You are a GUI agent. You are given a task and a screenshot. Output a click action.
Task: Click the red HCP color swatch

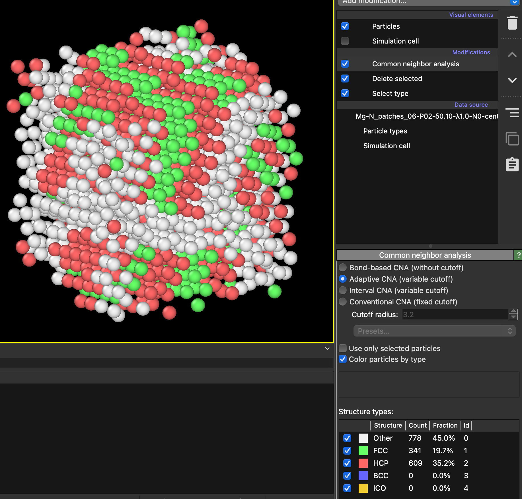[x=363, y=463]
